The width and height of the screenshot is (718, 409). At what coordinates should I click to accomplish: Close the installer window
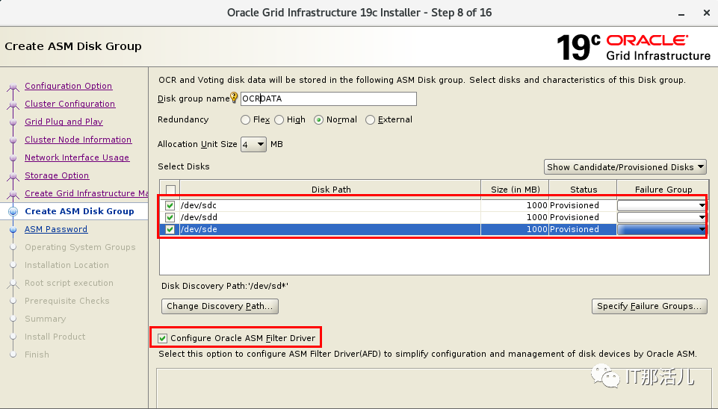click(707, 13)
